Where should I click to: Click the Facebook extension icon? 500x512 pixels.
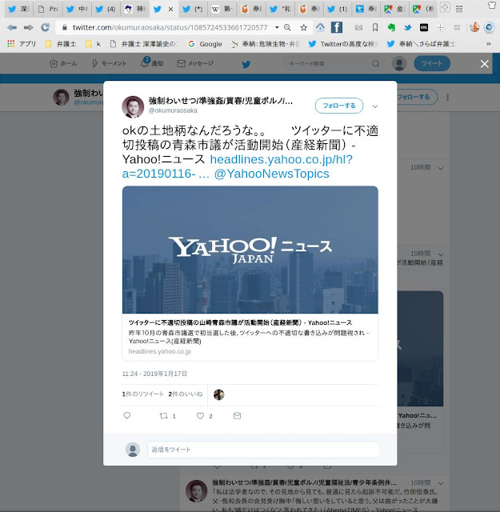(336, 27)
